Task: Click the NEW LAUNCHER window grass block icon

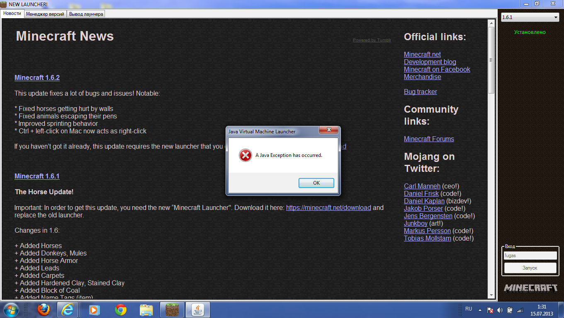Action: 4,4
